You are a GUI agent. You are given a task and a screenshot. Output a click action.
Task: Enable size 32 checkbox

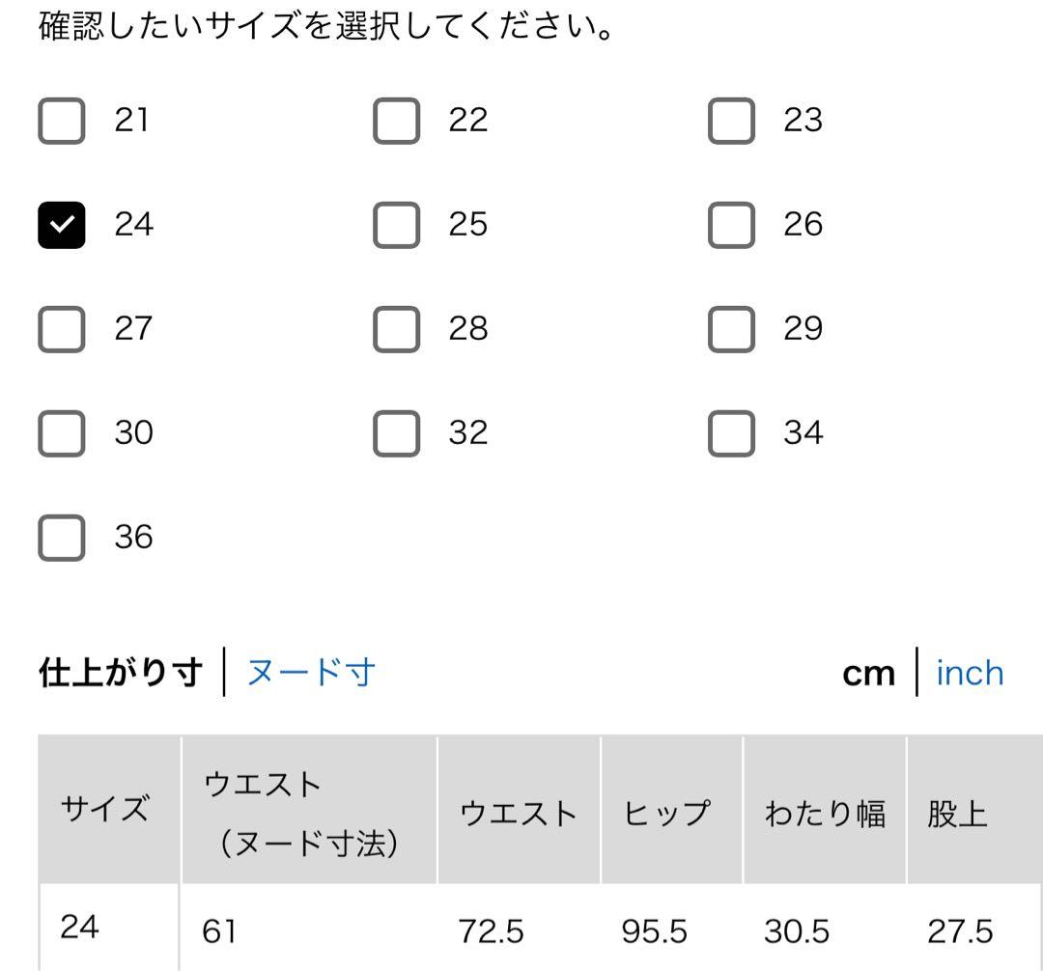[x=396, y=433]
